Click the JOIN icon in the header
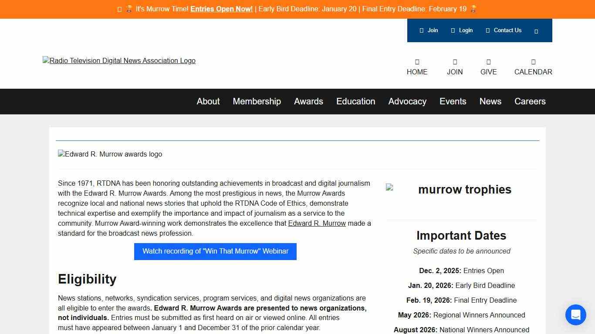This screenshot has width=595, height=334. pyautogui.click(x=455, y=61)
